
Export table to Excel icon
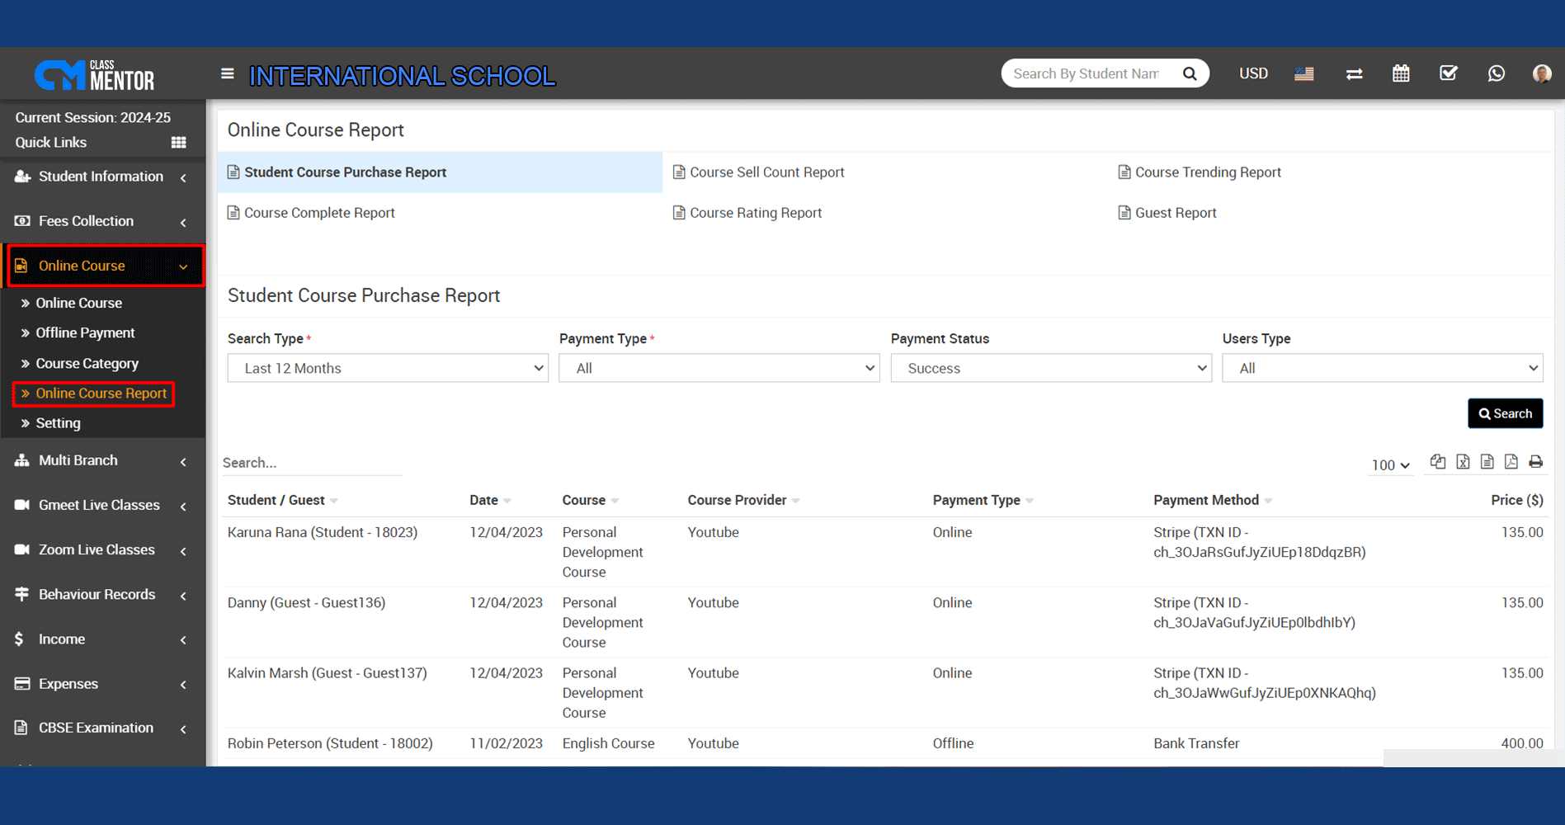pyautogui.click(x=1463, y=462)
